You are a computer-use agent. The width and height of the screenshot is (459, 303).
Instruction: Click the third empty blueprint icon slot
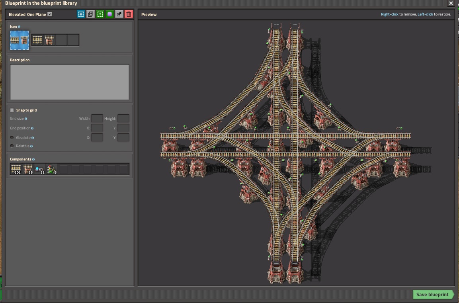point(61,40)
